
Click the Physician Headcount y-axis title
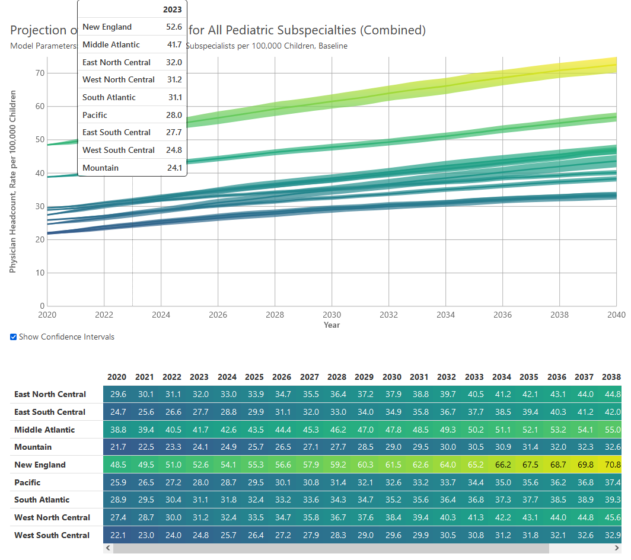pyautogui.click(x=13, y=182)
